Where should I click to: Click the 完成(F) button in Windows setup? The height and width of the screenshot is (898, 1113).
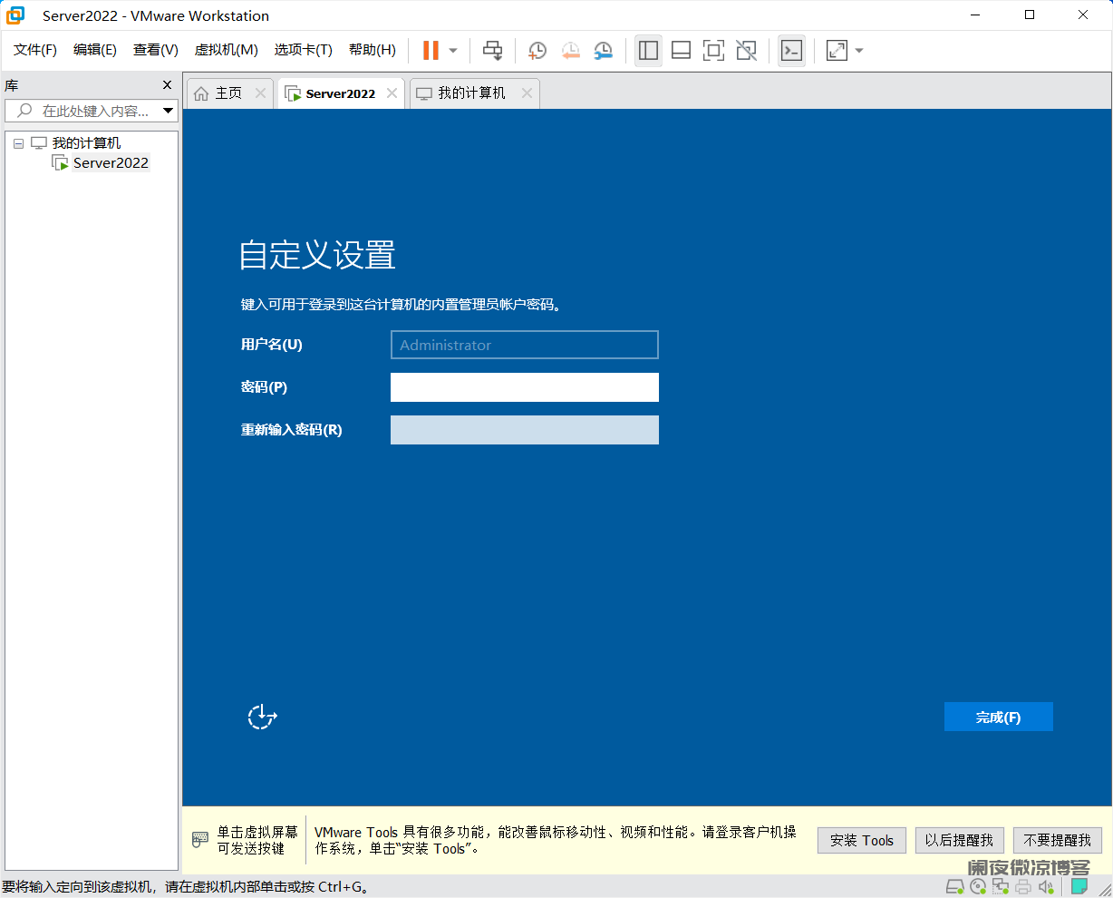coord(998,717)
